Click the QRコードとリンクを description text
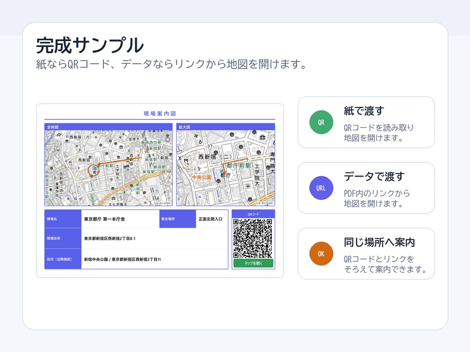470x352 pixels. (379, 259)
